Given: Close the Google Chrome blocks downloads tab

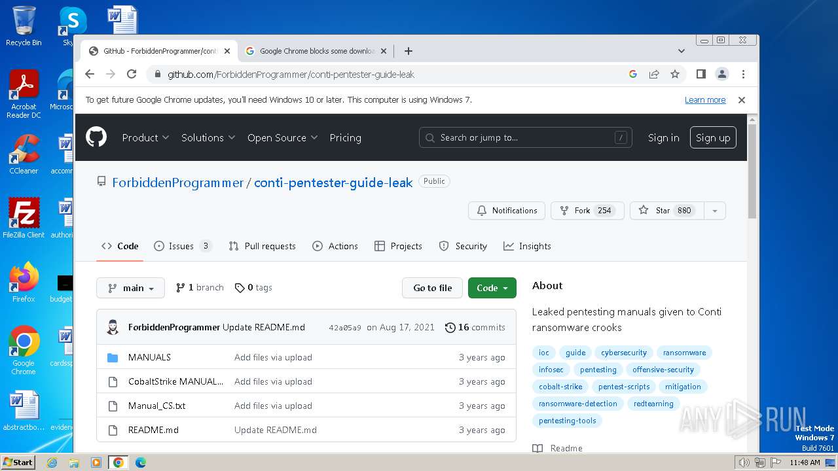Looking at the screenshot, I should pyautogui.click(x=384, y=51).
